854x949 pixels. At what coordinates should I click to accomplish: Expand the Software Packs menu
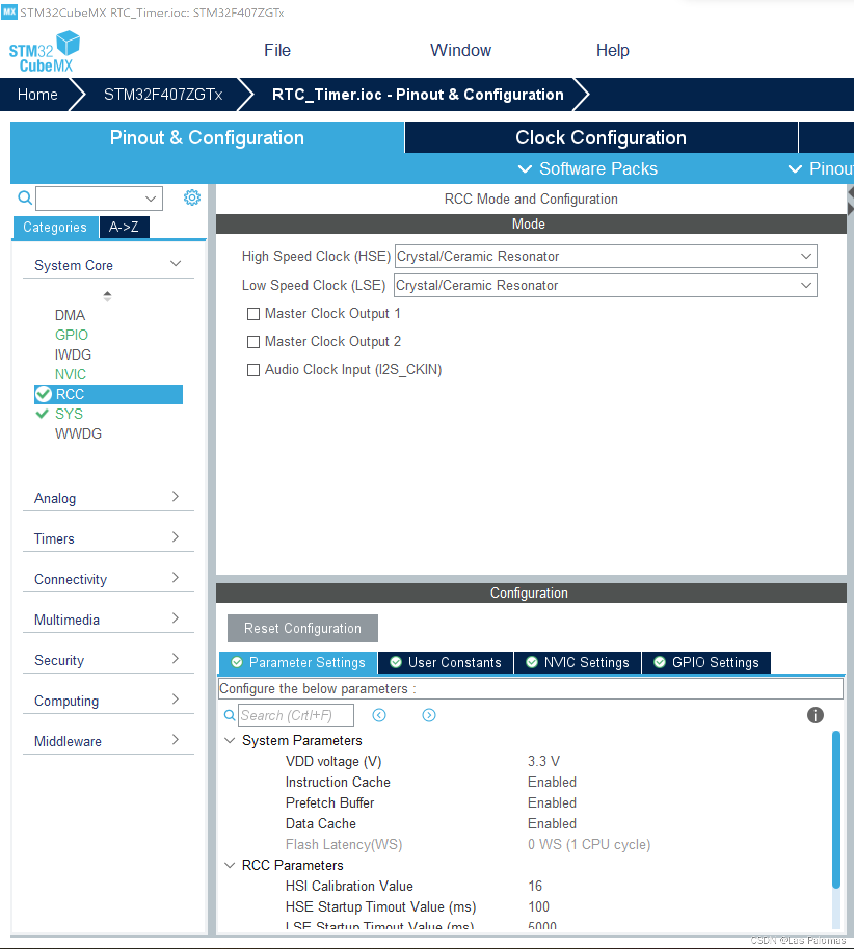pyautogui.click(x=588, y=168)
